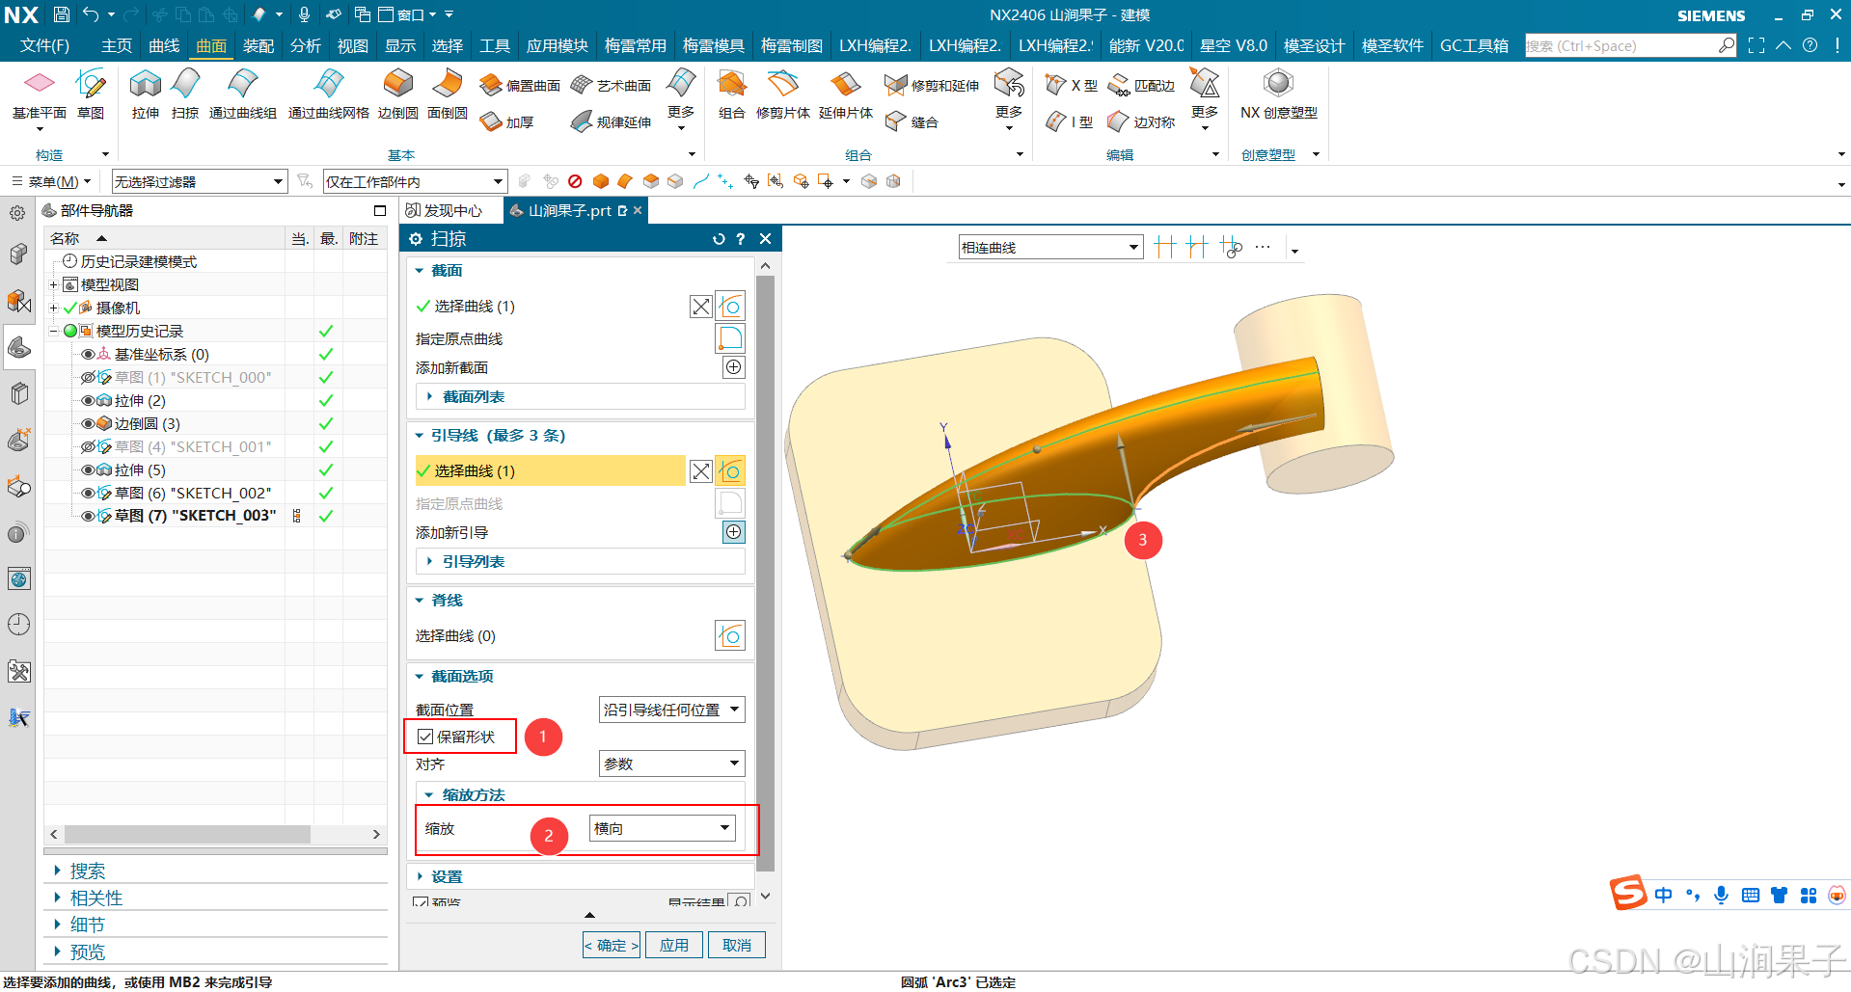
Task: Click the part navigator horizontal scrollbar
Action: click(187, 834)
